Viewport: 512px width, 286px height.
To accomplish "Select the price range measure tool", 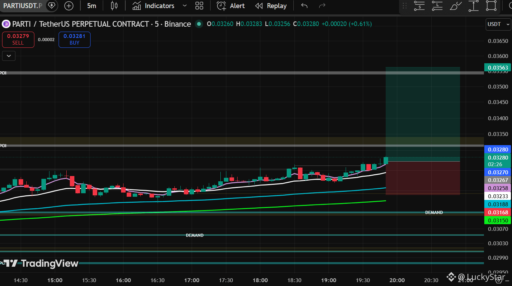I will point(473,6).
